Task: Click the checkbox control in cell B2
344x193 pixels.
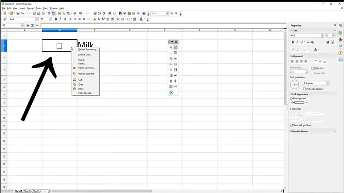Action: point(59,46)
